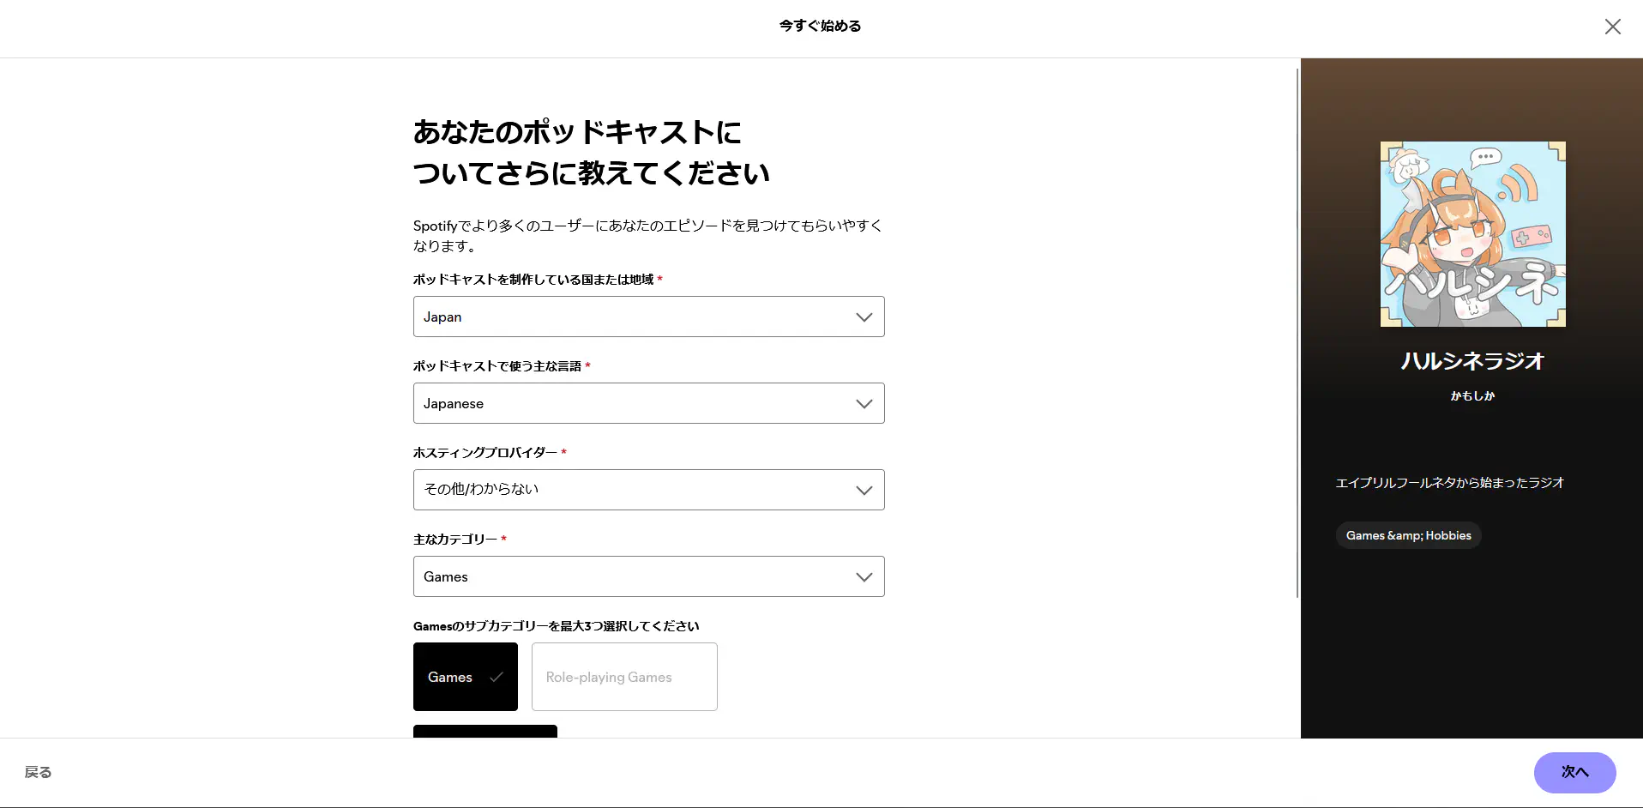This screenshot has width=1643, height=808.
Task: Click the checkmark on Games subcategory
Action: (496, 677)
